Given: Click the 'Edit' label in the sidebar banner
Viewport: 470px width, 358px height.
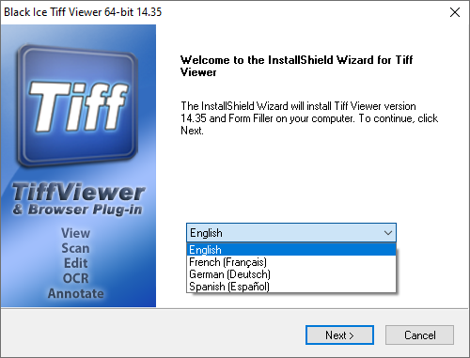Looking at the screenshot, I should tap(75, 263).
